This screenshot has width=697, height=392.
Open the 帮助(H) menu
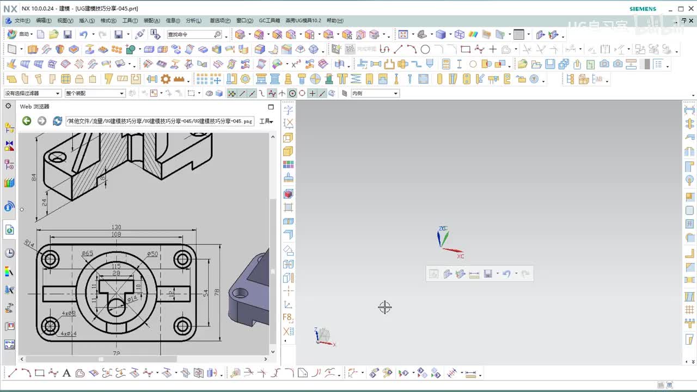(335, 21)
